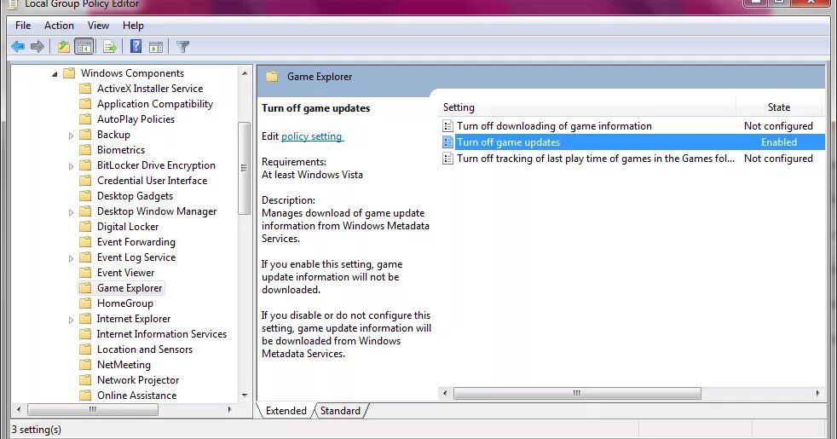The image size is (837, 439).
Task: Select Internet Information Services in the tree
Action: (162, 334)
